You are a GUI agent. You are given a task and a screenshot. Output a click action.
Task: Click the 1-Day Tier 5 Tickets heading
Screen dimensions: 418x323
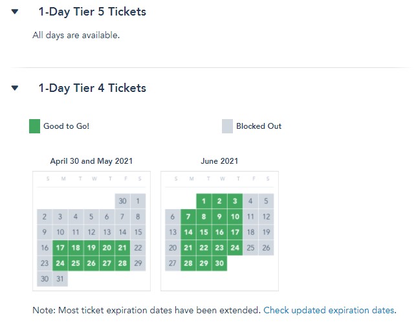[x=93, y=12]
